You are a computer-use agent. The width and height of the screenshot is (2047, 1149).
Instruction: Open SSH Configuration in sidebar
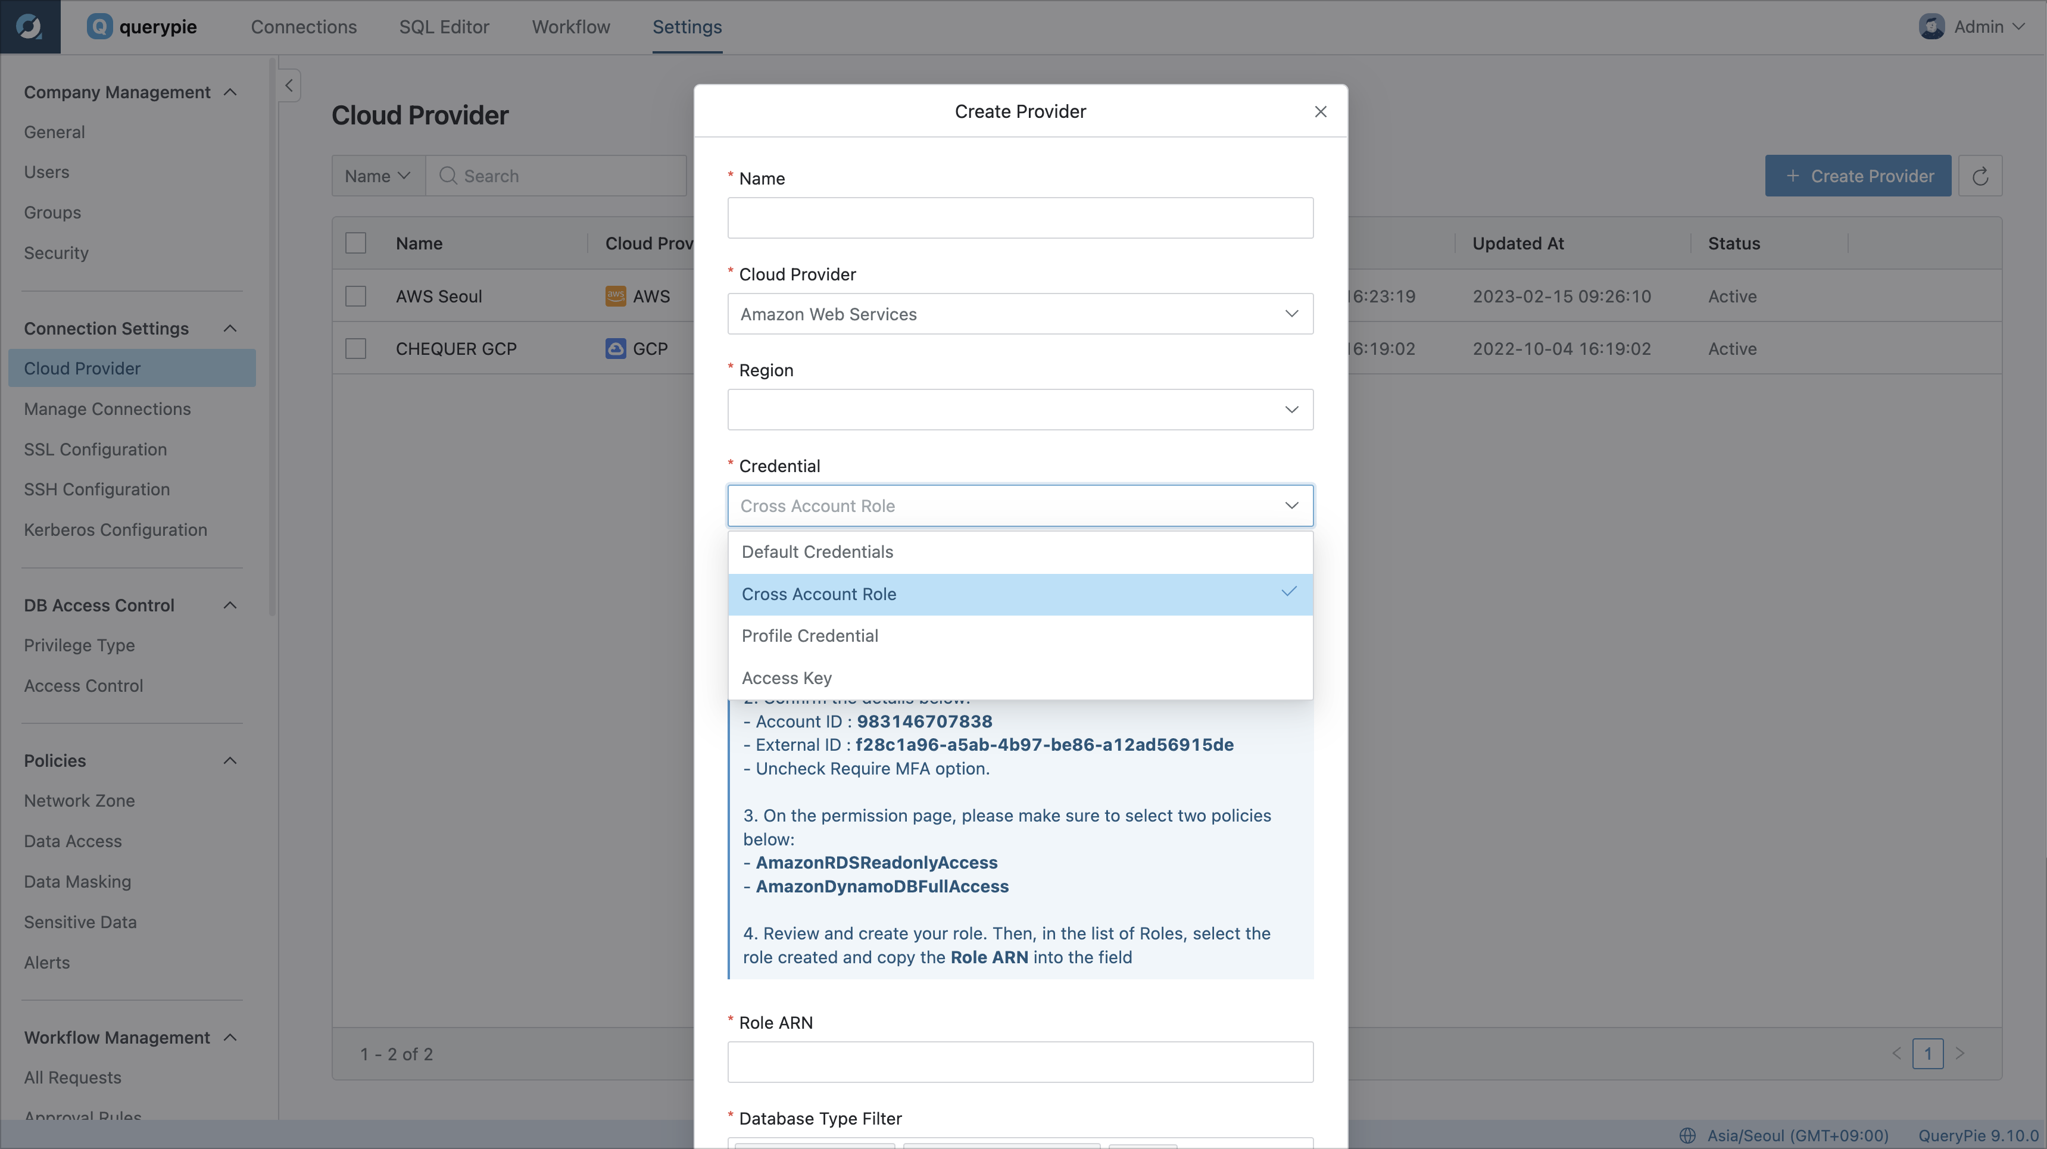pos(97,489)
